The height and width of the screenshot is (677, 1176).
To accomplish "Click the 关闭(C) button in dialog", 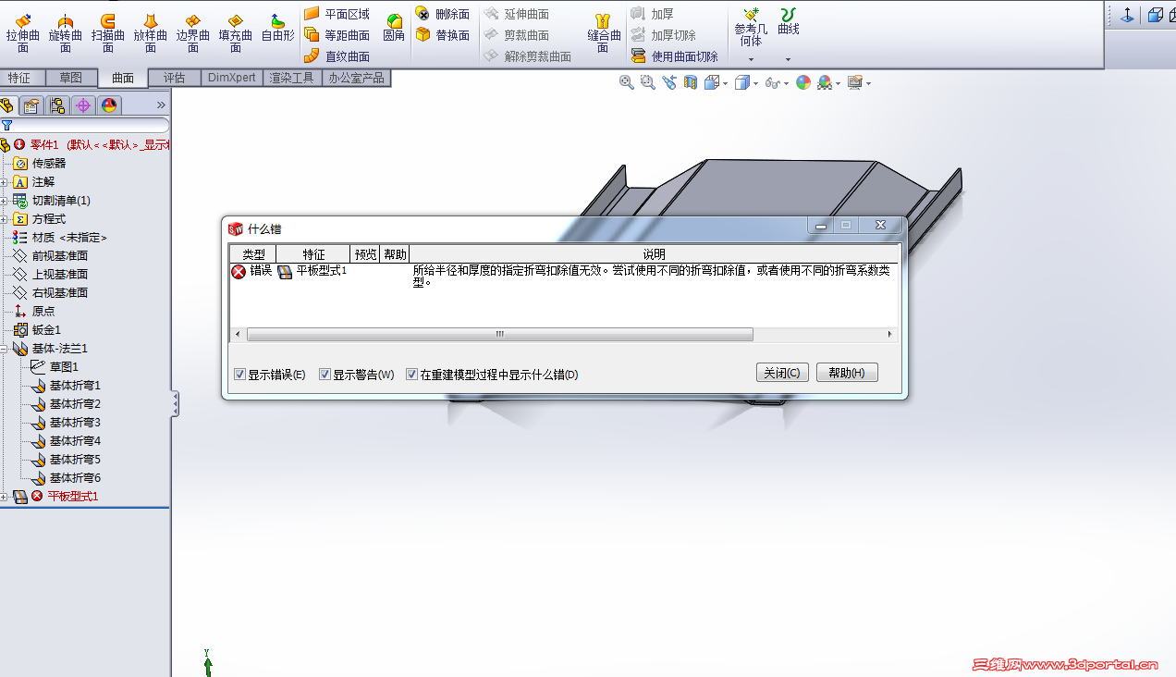I will pos(783,372).
